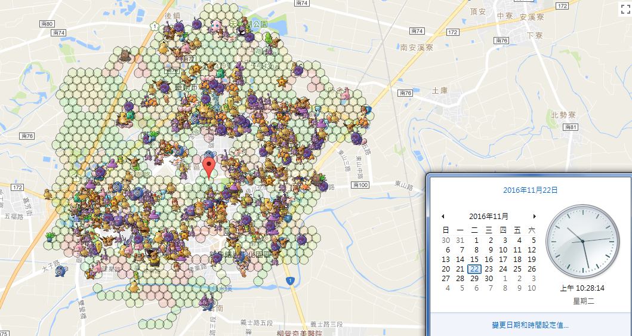Select November 1 in the calendar

click(476, 240)
